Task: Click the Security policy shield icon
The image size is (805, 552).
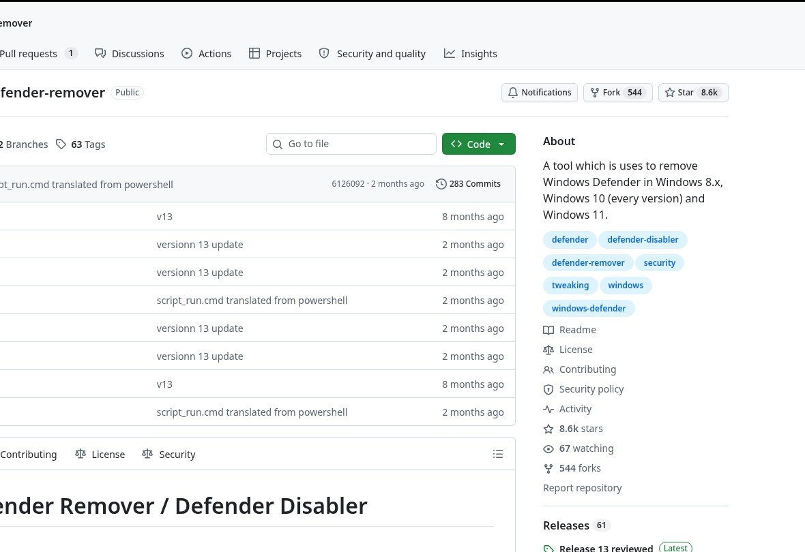Action: coord(548,389)
